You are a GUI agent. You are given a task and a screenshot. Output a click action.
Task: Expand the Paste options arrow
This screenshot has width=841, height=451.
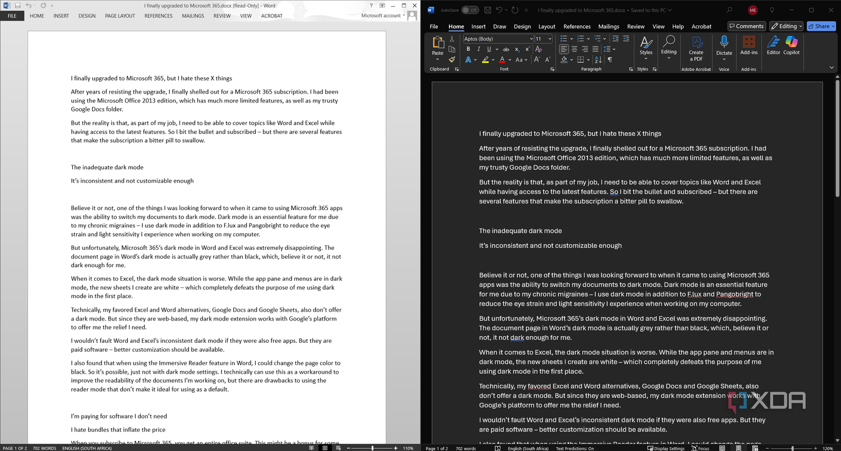click(438, 59)
